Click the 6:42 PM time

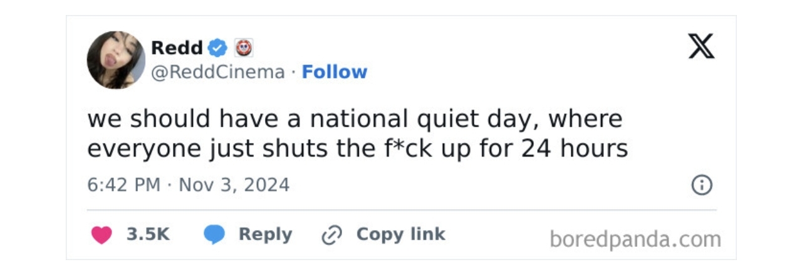point(124,186)
